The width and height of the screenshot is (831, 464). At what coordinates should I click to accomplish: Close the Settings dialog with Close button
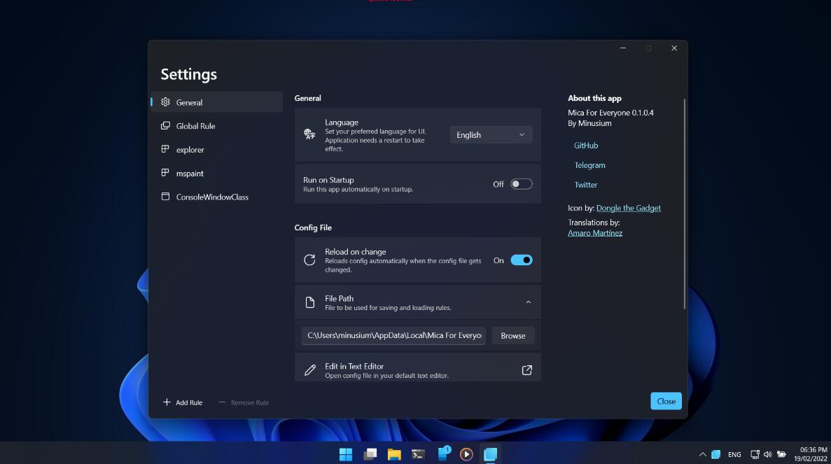666,401
